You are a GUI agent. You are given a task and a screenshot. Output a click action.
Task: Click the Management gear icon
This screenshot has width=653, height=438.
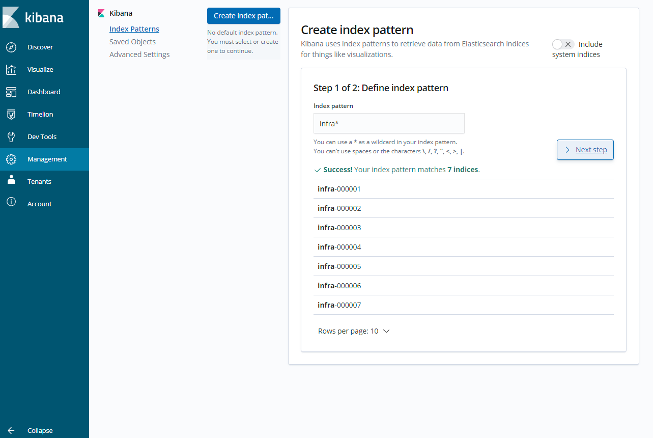[x=11, y=159]
